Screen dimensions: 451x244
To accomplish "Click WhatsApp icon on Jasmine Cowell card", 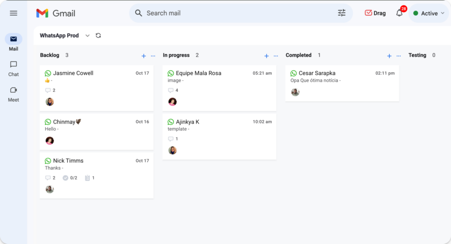I will (48, 73).
